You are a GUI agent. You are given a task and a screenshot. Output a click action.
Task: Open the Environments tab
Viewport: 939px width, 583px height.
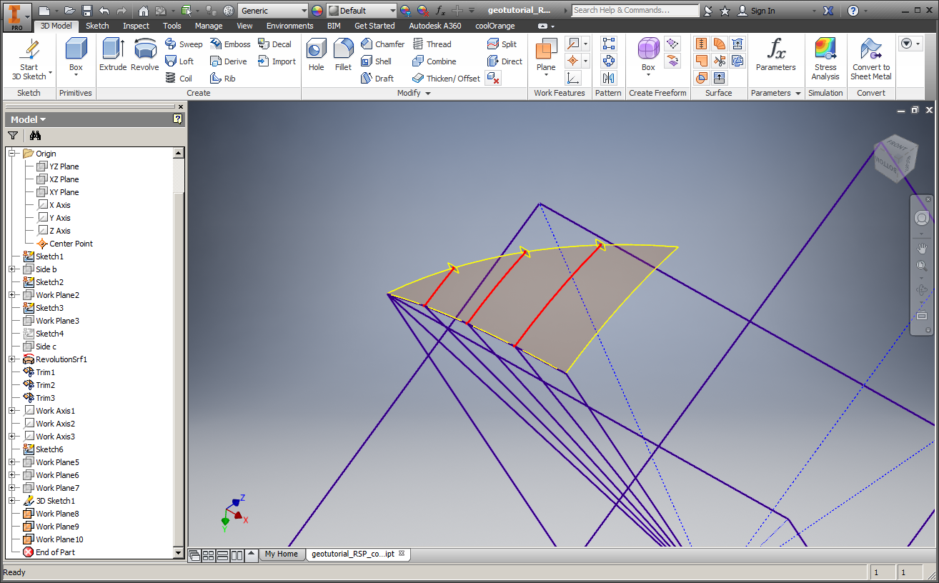coord(290,26)
